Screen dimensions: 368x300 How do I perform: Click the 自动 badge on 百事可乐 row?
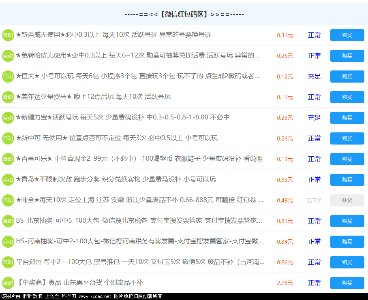click(x=8, y=159)
